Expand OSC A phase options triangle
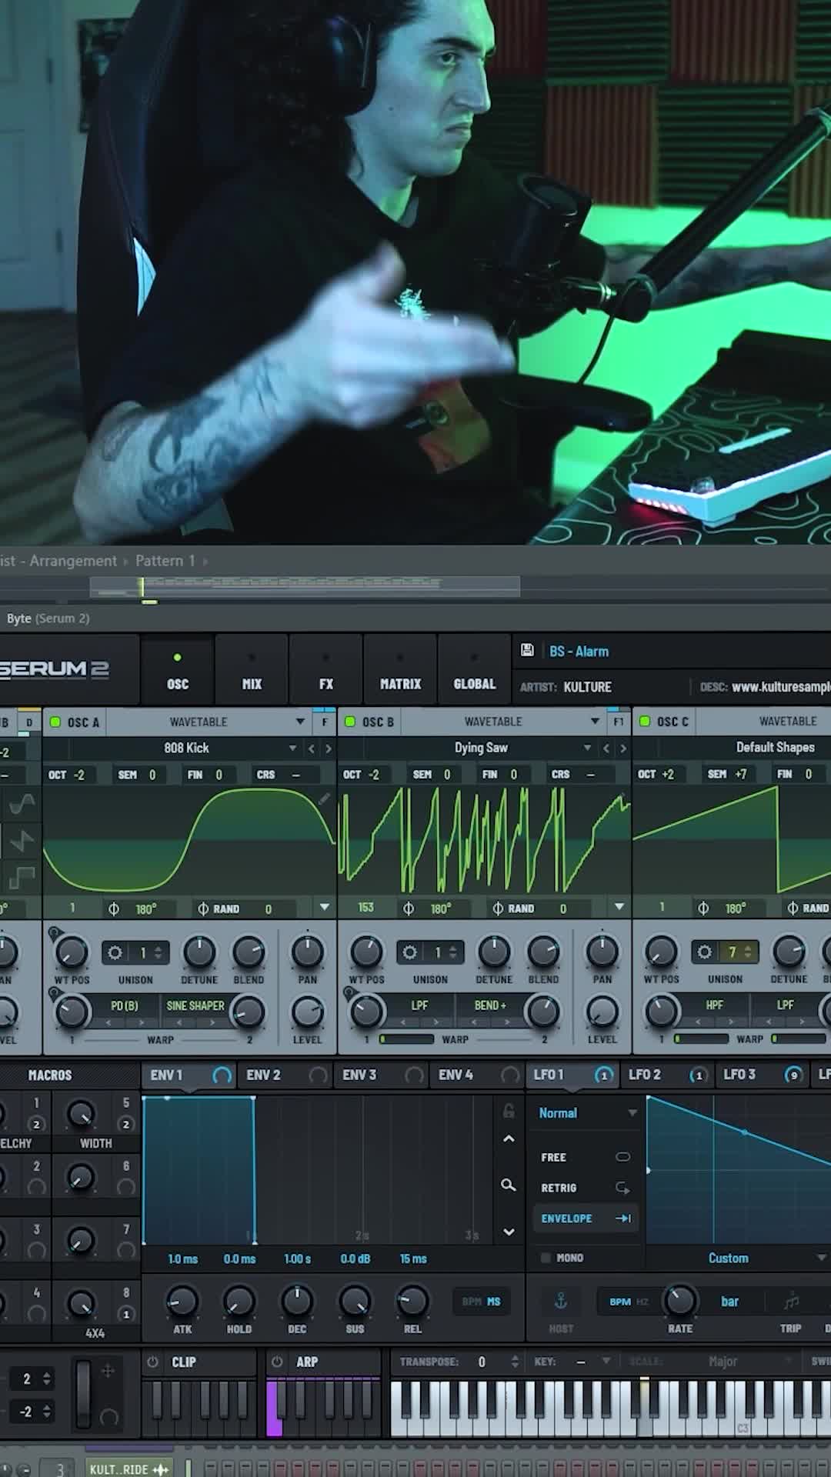 [x=325, y=908]
